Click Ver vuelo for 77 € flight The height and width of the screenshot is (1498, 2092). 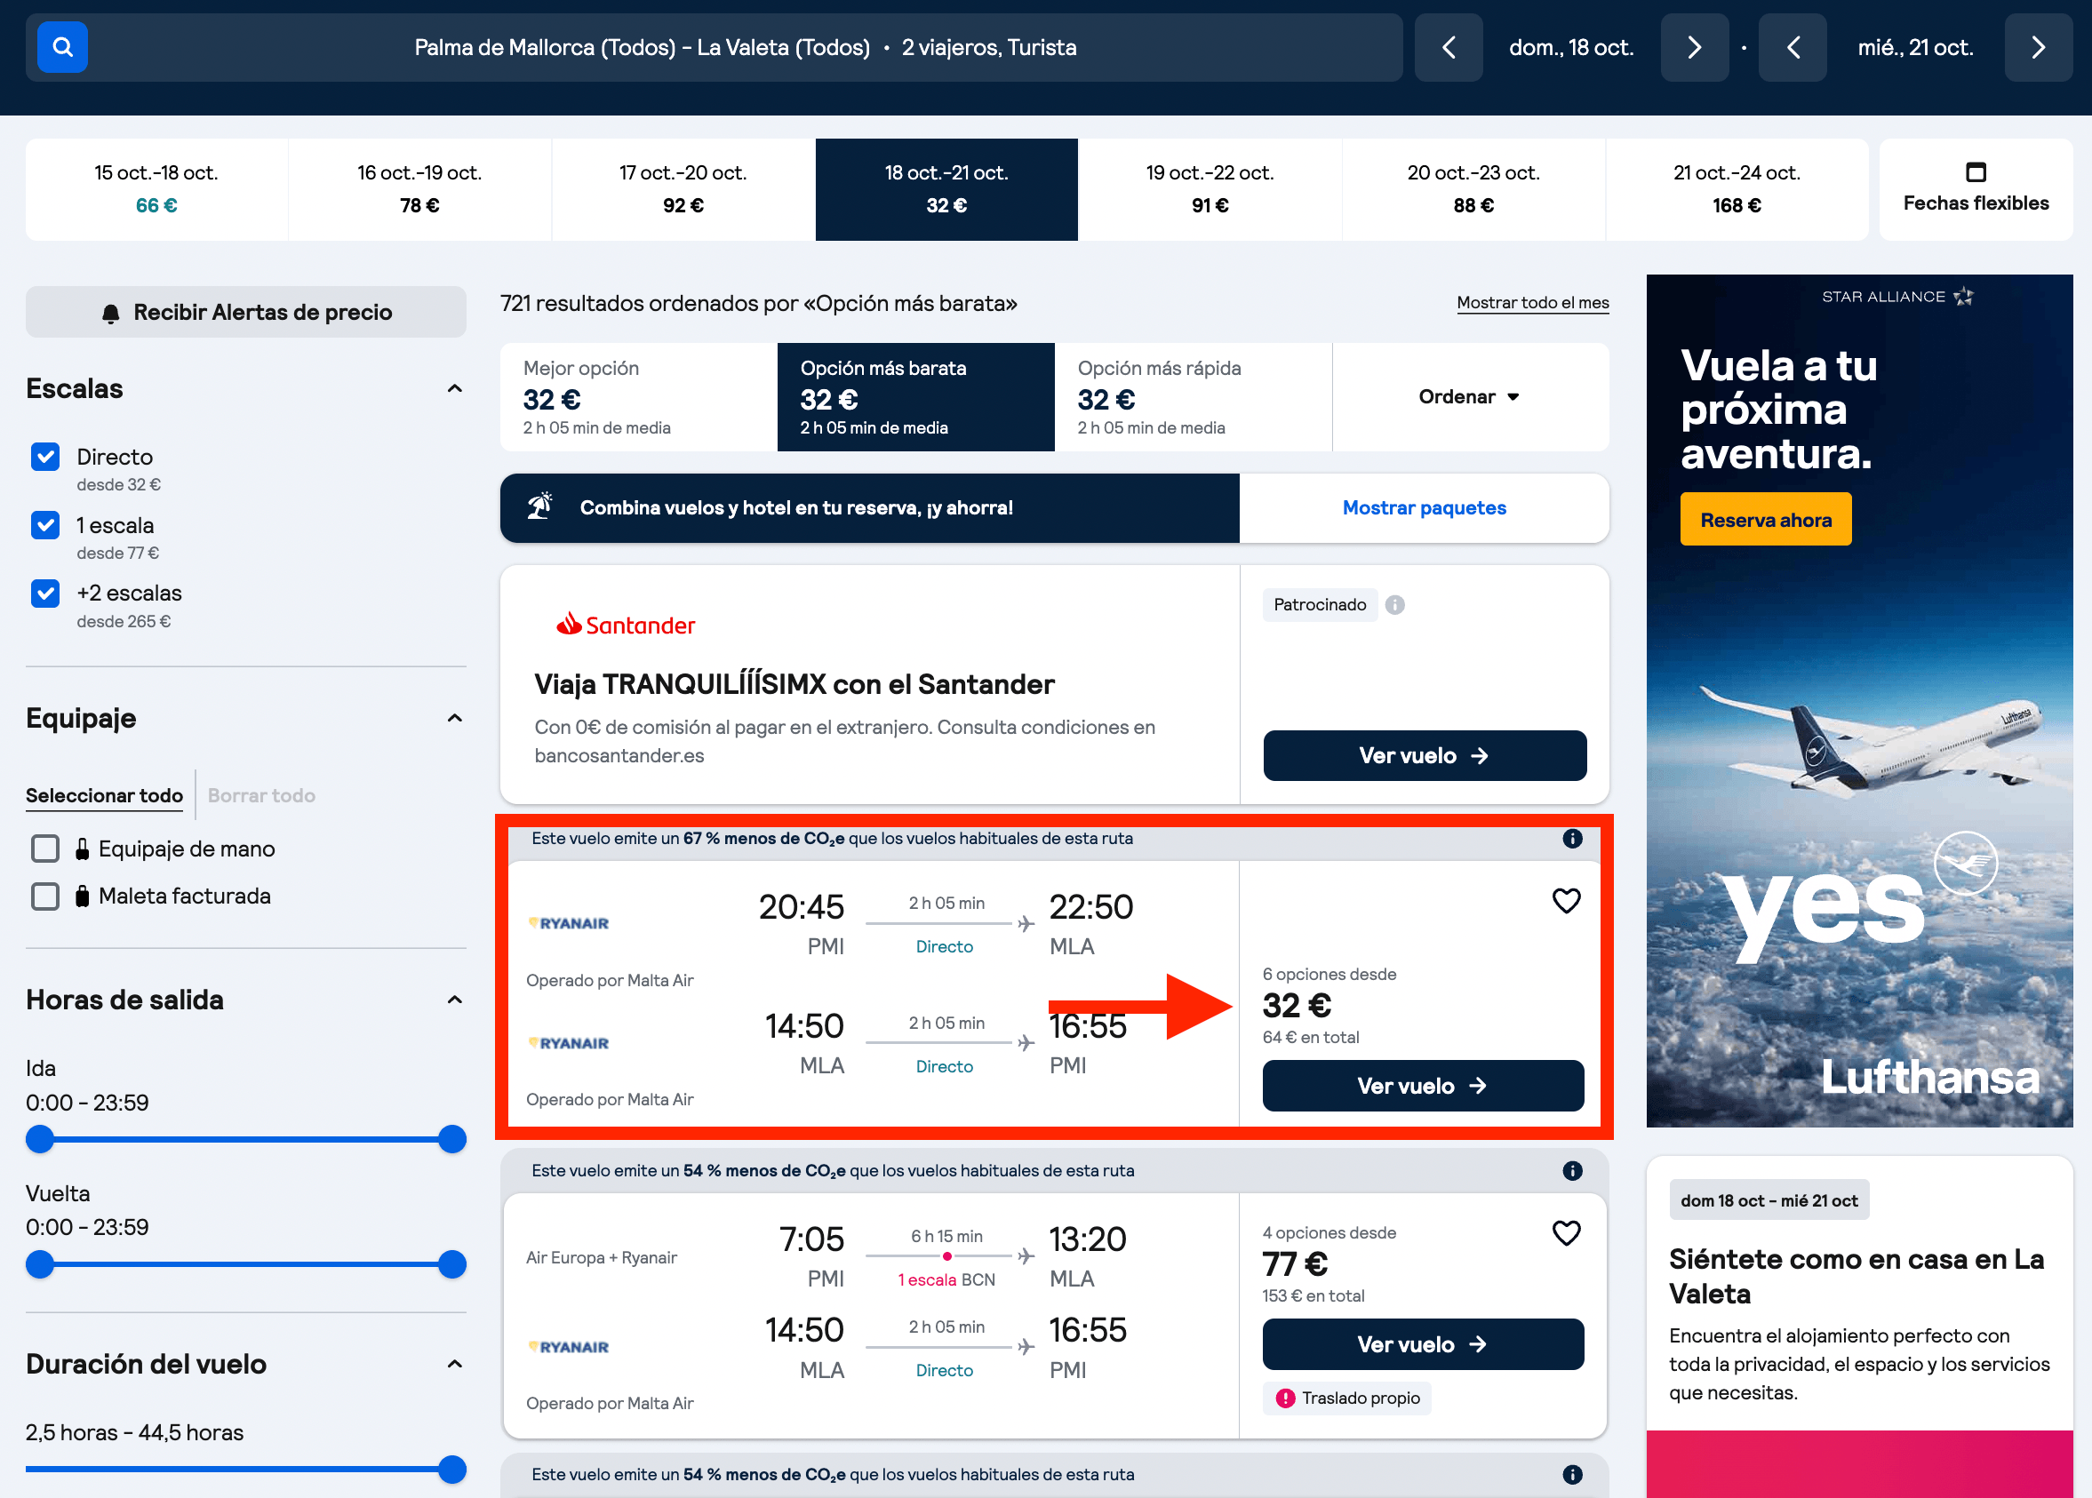(1424, 1344)
